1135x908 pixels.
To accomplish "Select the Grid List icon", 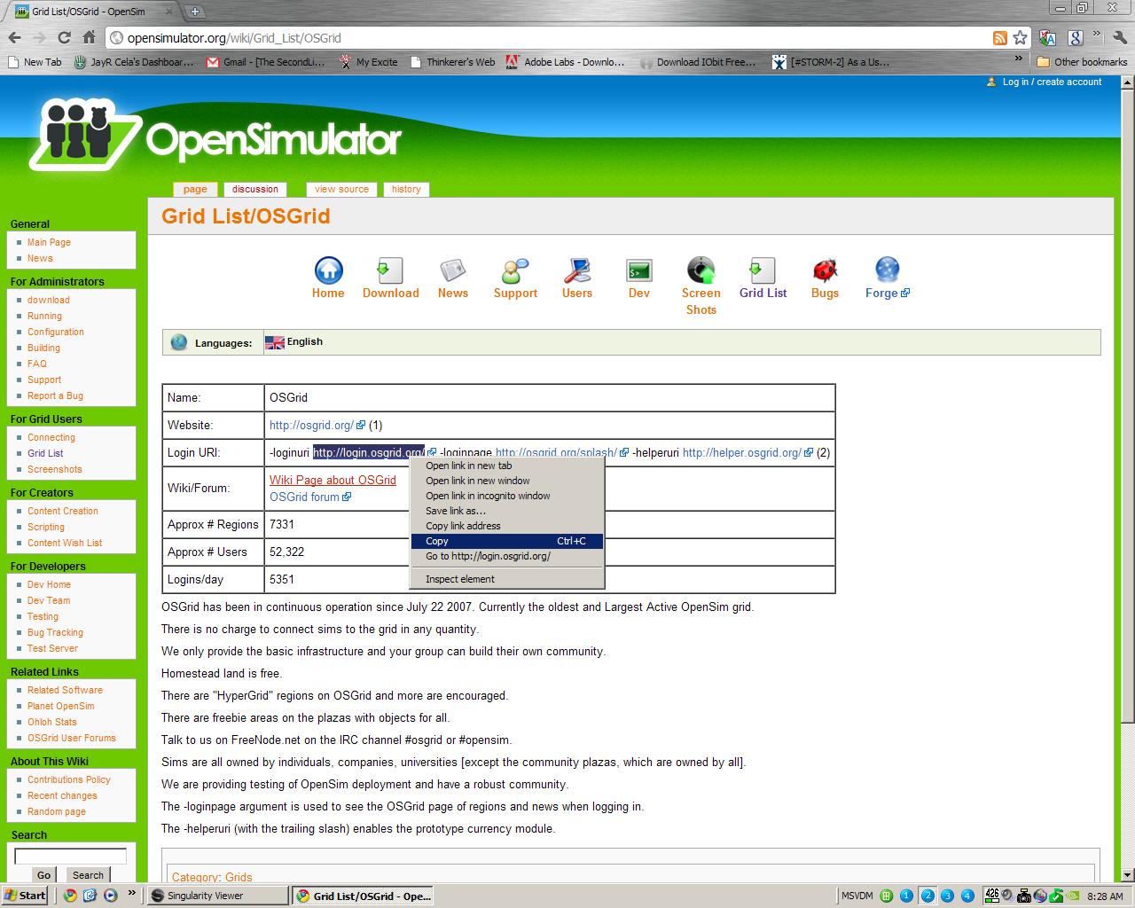I will (x=763, y=269).
